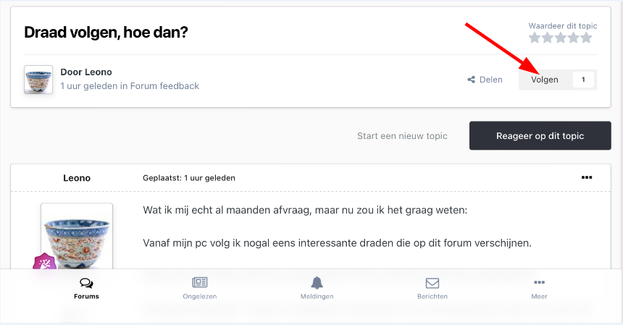
Task: Open the Forum feedback category link
Action: [164, 86]
